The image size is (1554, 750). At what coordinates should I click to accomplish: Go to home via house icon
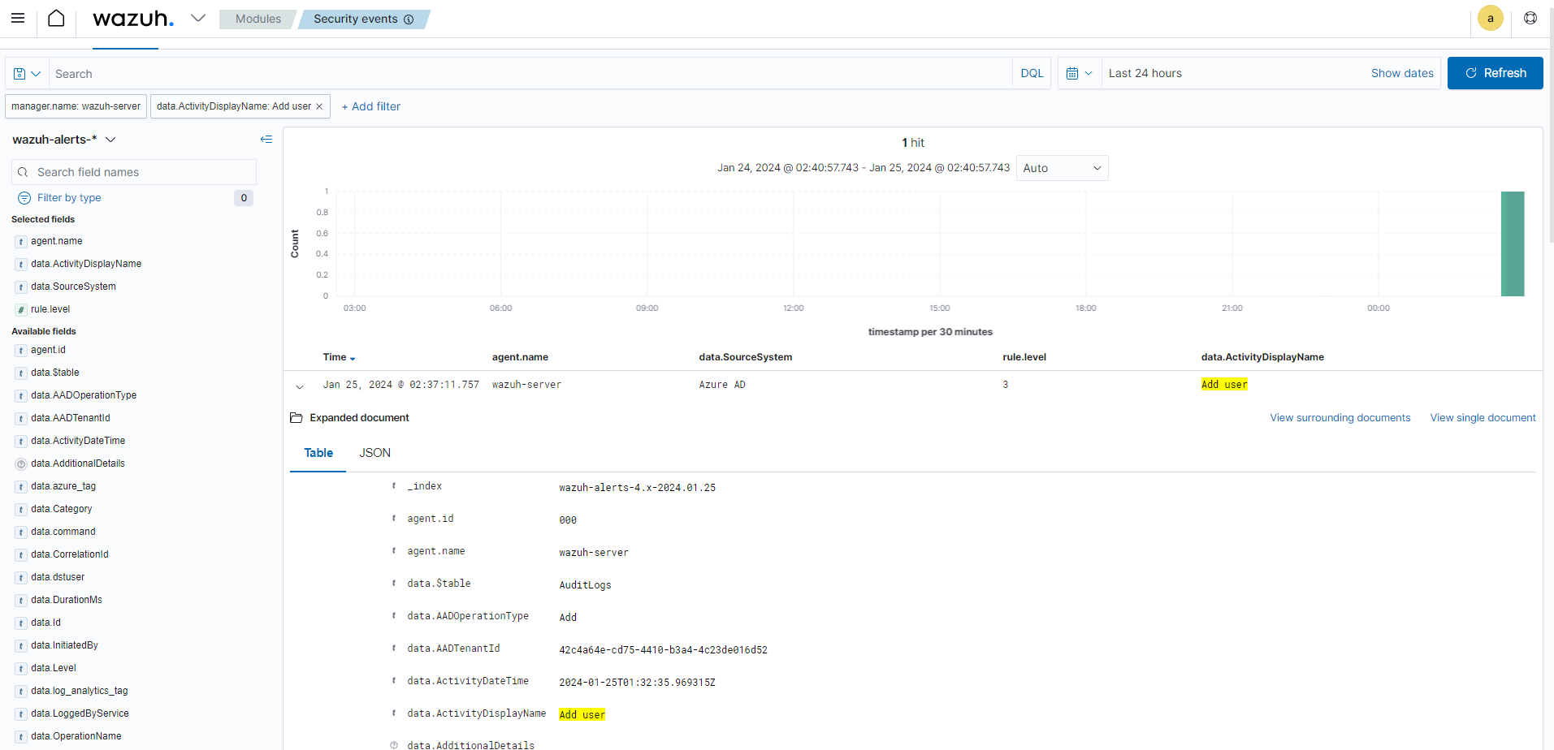[56, 18]
